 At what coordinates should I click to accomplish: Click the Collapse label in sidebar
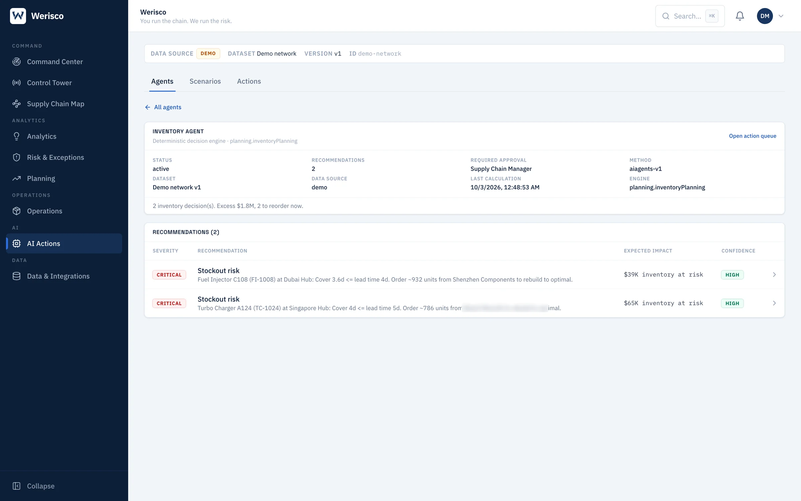tap(41, 486)
